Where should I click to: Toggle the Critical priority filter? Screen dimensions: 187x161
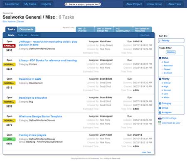click(166, 83)
